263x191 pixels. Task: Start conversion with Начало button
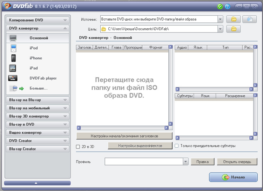click(233, 177)
